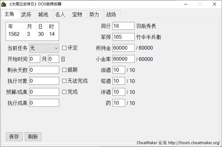
Task: Tick the 完成 checkbox
Action: pyautogui.click(x=64, y=92)
